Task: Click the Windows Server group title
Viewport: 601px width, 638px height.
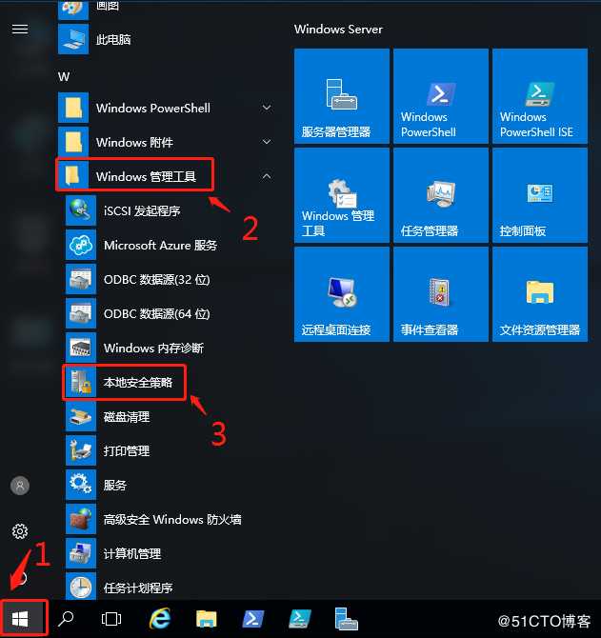Action: tap(338, 29)
